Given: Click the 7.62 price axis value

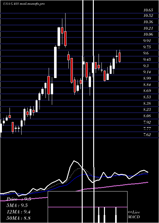Looking at the screenshot, I should [x=147, y=134].
